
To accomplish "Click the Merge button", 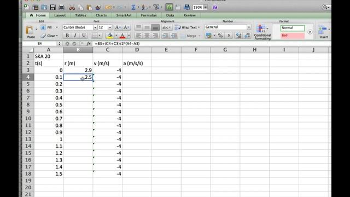I will (190, 36).
